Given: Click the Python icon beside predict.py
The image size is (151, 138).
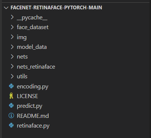Looking at the screenshot, I should (x=11, y=106).
